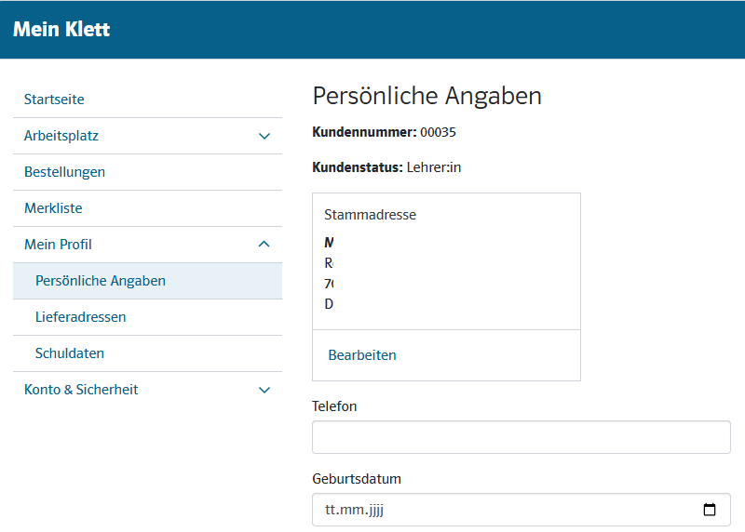The height and width of the screenshot is (532, 745).
Task: Click the Mein Klett header logo
Action: point(61,30)
